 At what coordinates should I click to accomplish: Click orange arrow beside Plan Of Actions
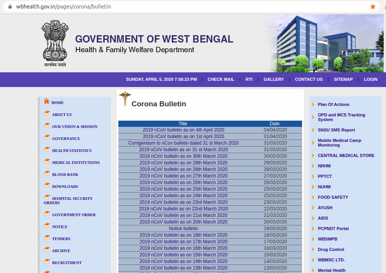[x=313, y=104]
